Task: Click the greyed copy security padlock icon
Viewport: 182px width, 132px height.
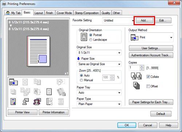Action: 61,92
